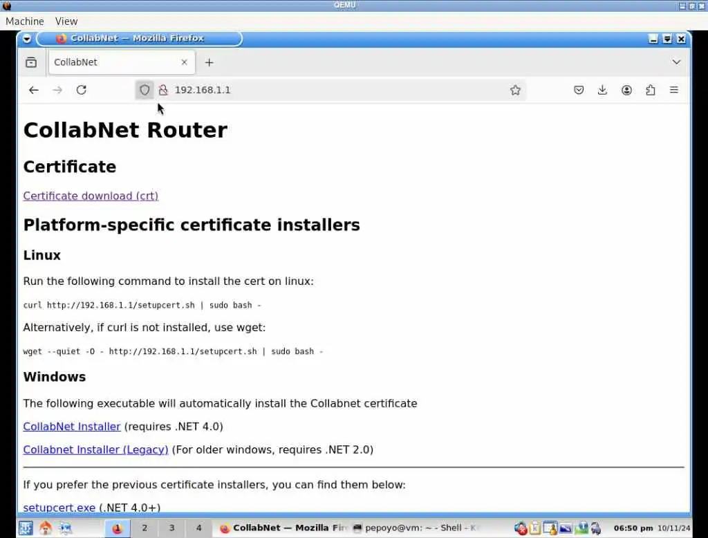Save page to Pocket
This screenshot has height=538, width=708.
[x=579, y=90]
